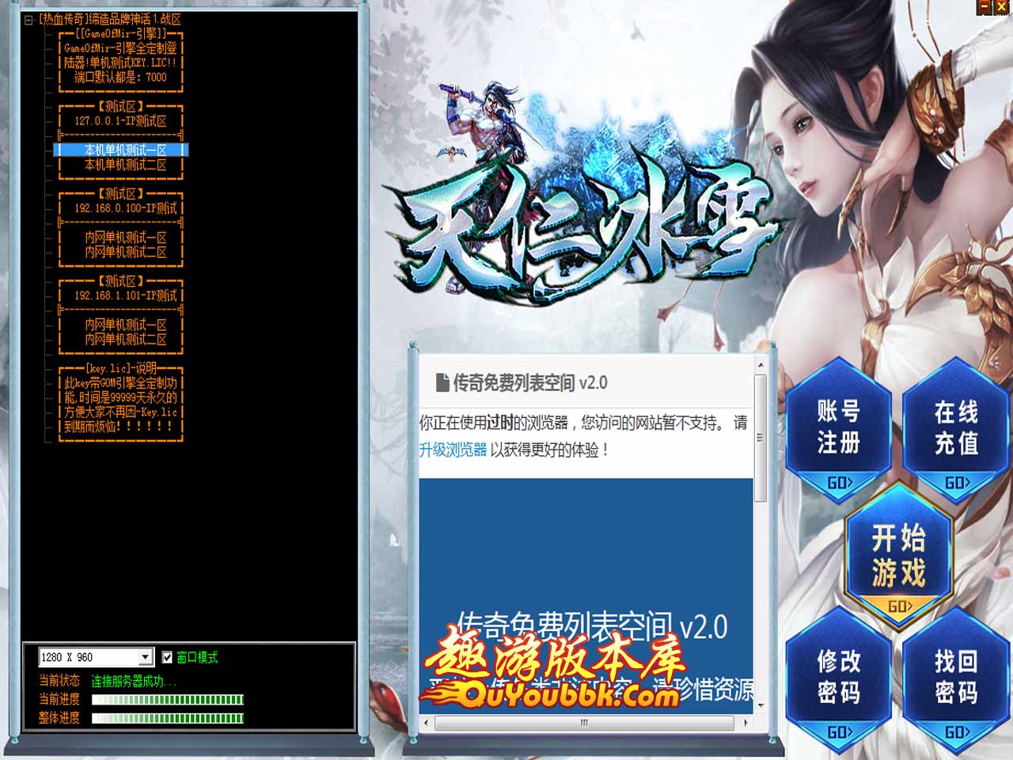Start the game with 开始游戏

click(x=898, y=554)
